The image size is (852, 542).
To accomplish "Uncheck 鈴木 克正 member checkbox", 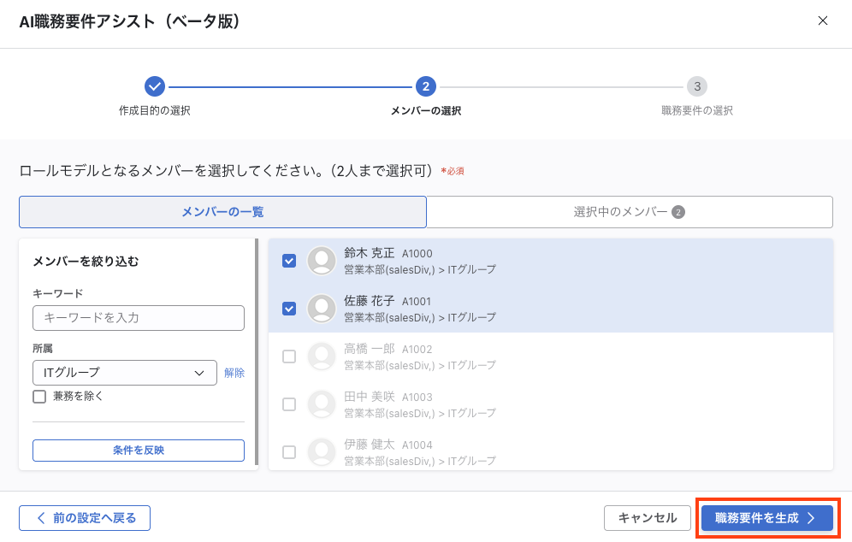I will tap(289, 261).
